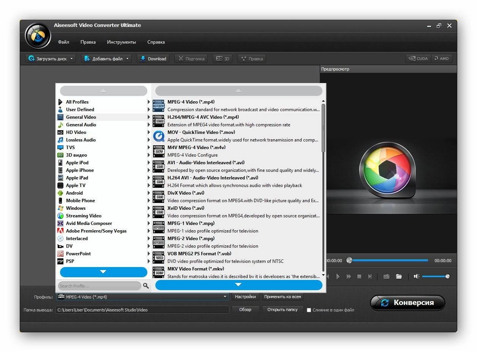Expand the All Profiles submenu arrow

coord(149,102)
